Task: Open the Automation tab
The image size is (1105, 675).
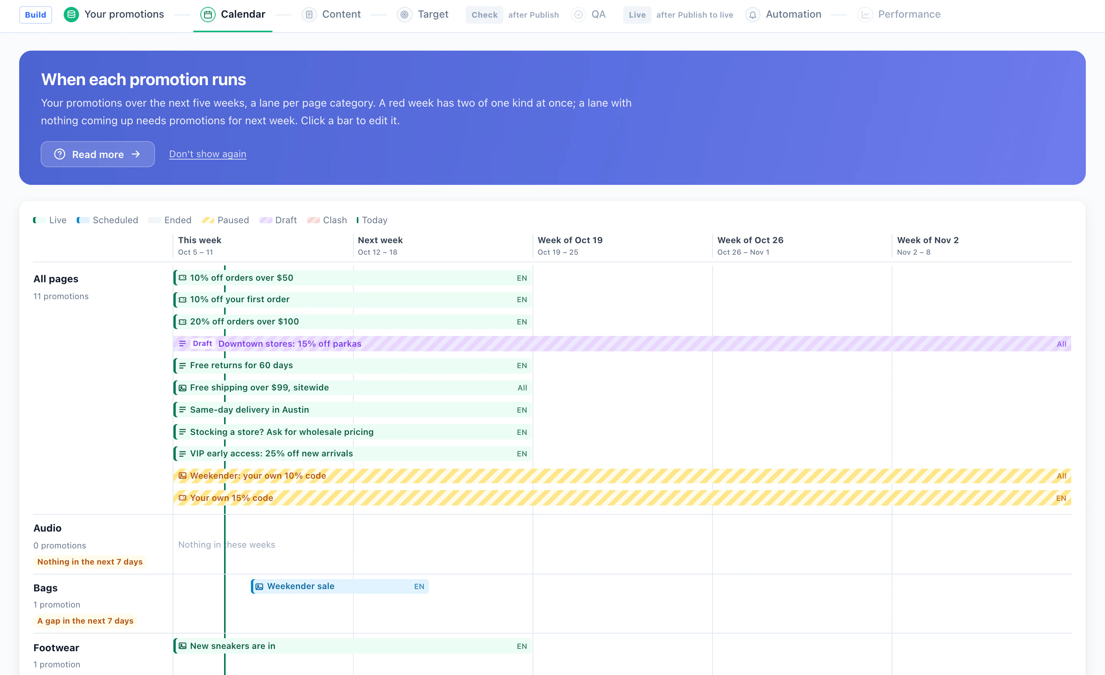Action: point(783,14)
